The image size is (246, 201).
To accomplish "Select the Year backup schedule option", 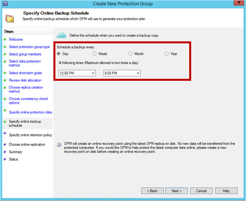I will (166, 53).
